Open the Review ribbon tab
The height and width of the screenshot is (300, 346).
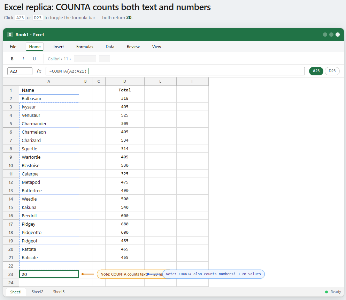[133, 47]
